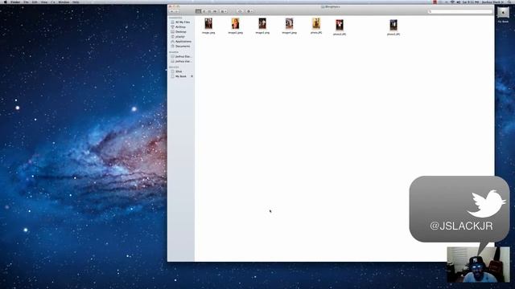Open the Edit menu
This screenshot has height=289, width=515.
click(35, 2)
